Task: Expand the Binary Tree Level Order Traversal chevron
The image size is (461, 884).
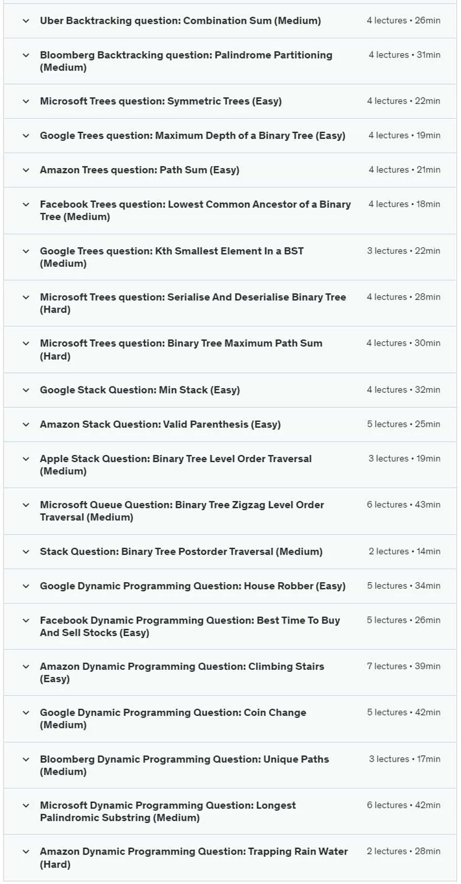Action: (x=25, y=459)
